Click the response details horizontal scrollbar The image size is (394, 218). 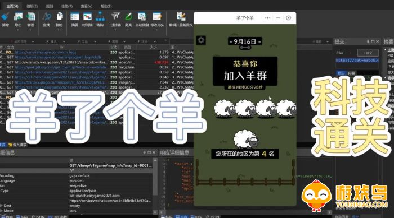[245, 212]
